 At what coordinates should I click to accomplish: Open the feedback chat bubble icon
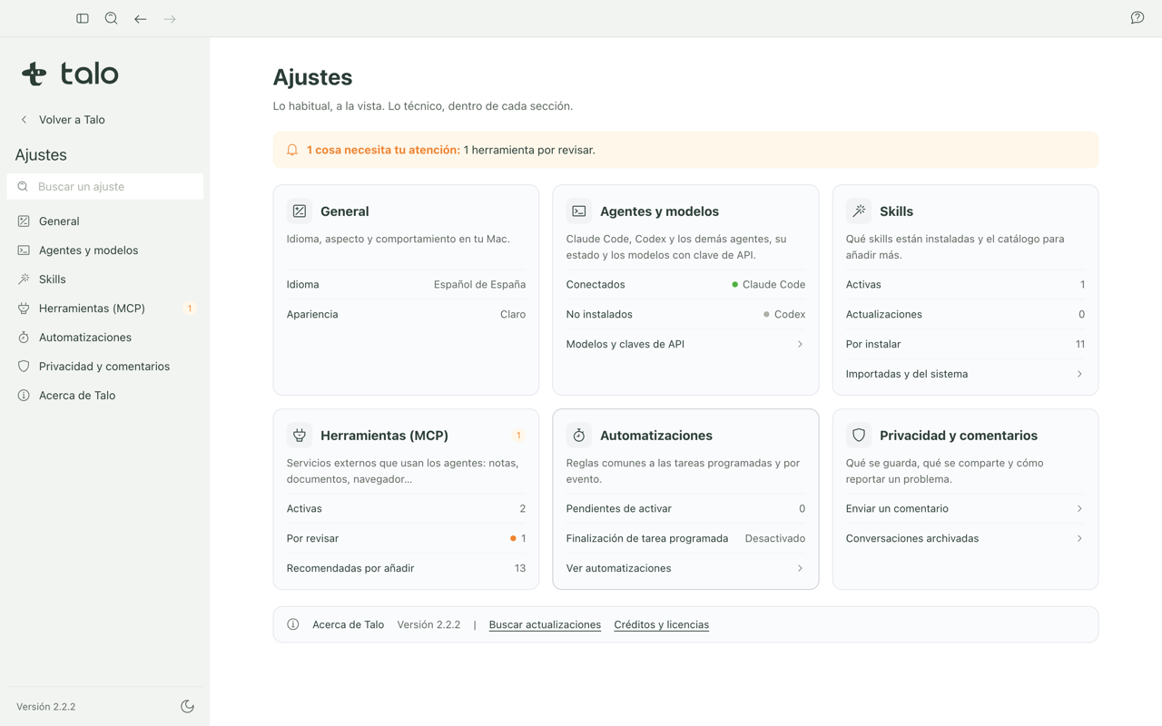(1137, 18)
